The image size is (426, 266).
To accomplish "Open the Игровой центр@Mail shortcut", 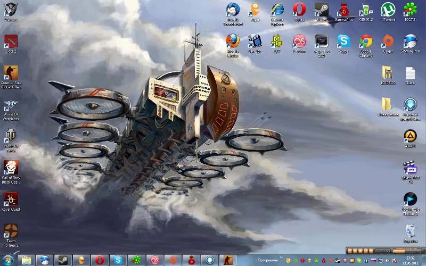I will [410, 109].
